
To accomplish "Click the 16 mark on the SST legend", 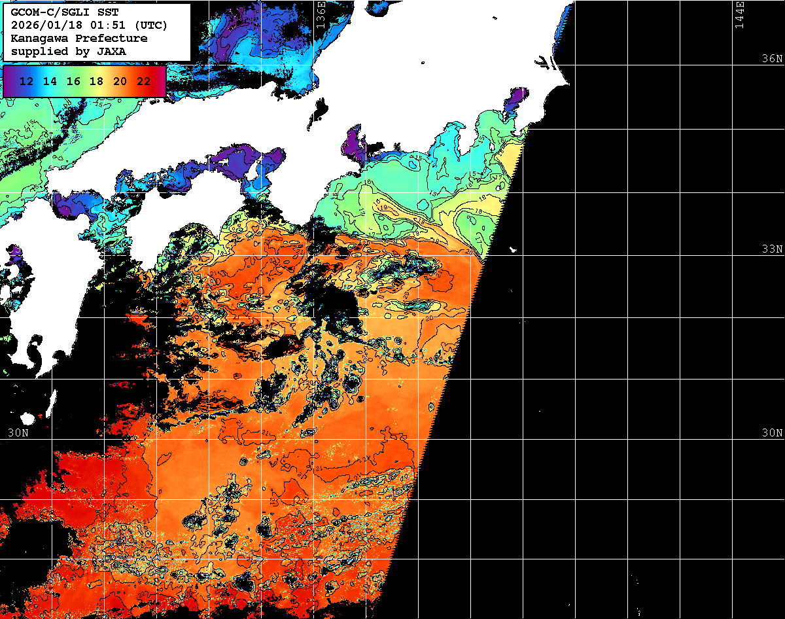I will pos(73,82).
